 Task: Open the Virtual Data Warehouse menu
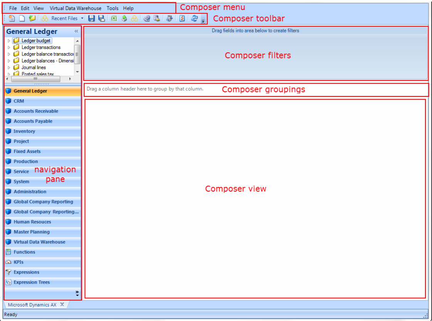click(76, 8)
